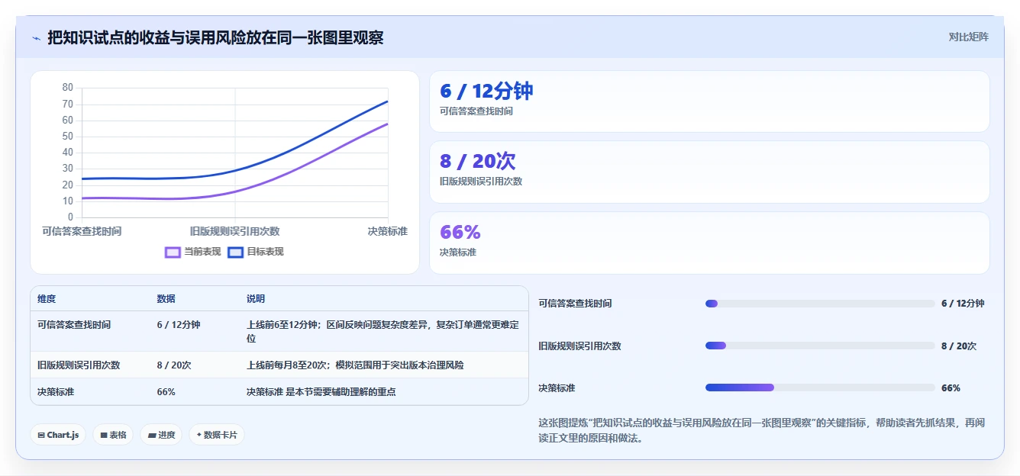Image resolution: width=1020 pixels, height=476 pixels.
Task: Click the 目标表现 legend label
Action: pos(265,252)
